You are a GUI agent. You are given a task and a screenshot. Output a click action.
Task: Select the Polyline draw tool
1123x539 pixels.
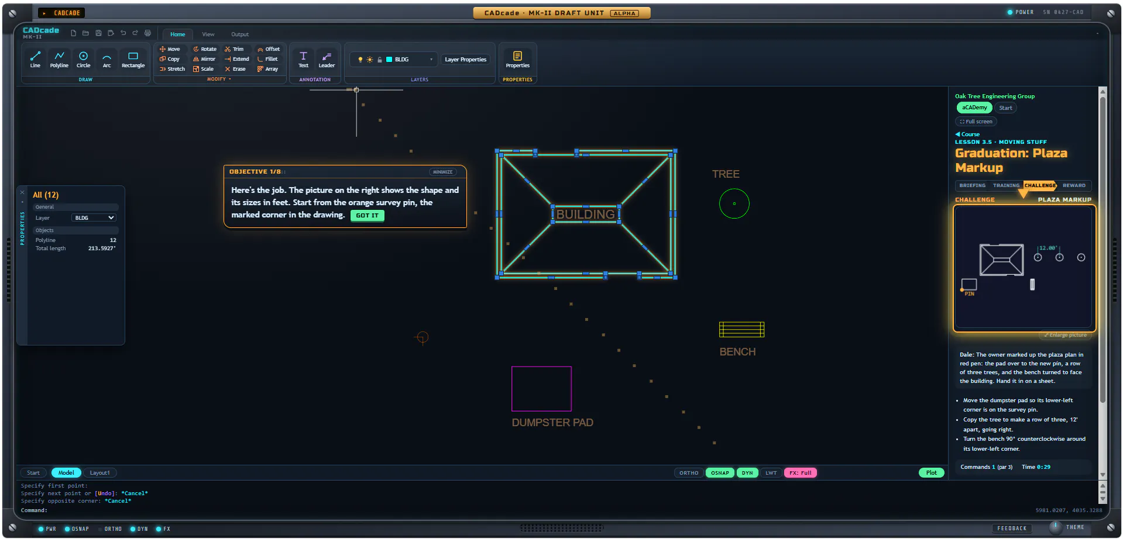(x=59, y=60)
